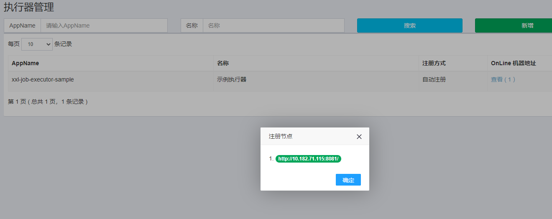Focus the 名称 input field
The image size is (552, 219).
click(x=273, y=25)
